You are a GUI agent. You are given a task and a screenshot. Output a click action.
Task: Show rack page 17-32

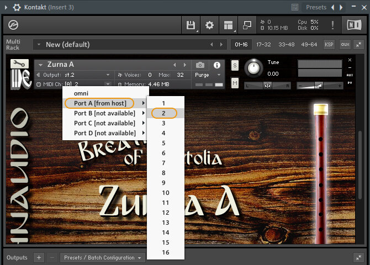(x=263, y=44)
